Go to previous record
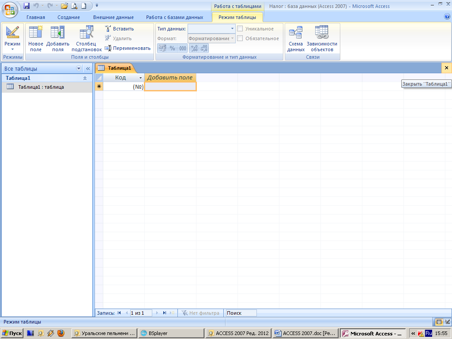This screenshot has height=339, width=452. (x=126, y=313)
